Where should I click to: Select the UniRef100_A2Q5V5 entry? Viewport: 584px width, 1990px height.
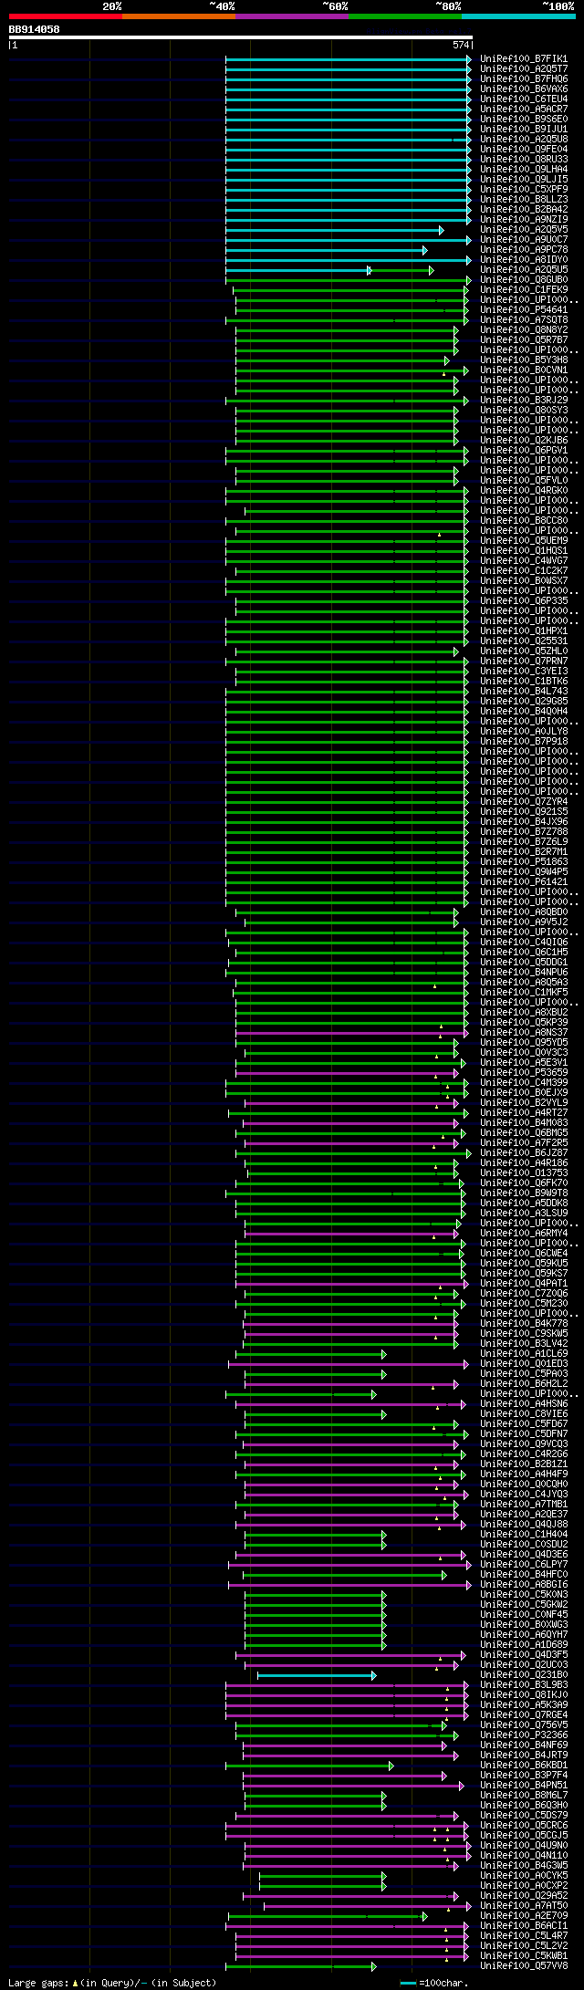pos(524,229)
